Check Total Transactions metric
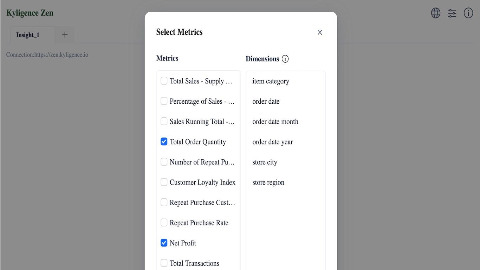Viewport: 480px width, 270px height. point(164,263)
